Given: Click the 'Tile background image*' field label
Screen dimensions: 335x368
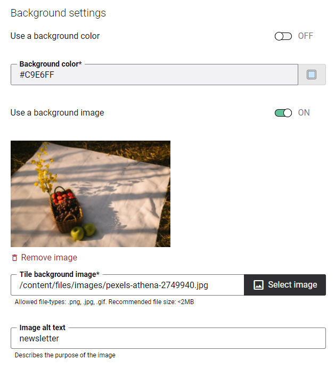Looking at the screenshot, I should click(60, 274).
